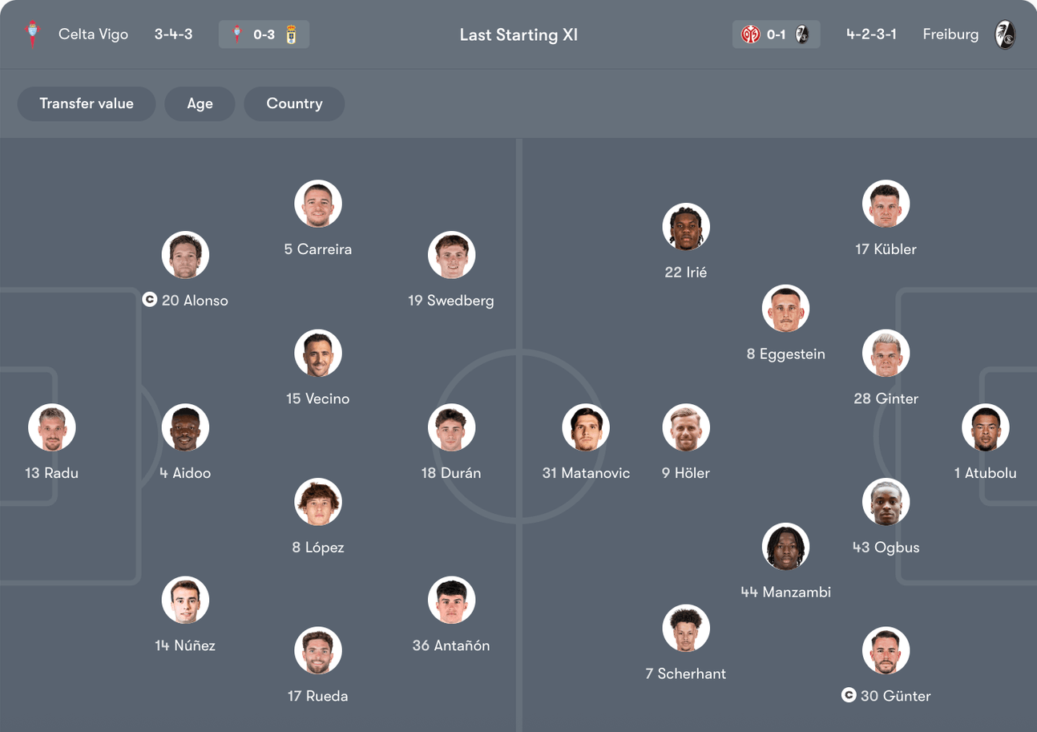Select the 8 Eggestein player label
This screenshot has width=1037, height=732.
[x=785, y=354]
